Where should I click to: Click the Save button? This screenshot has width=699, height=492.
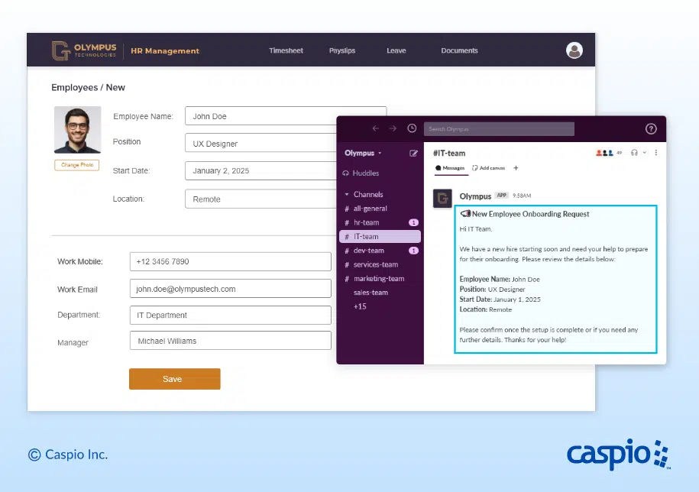click(x=174, y=379)
